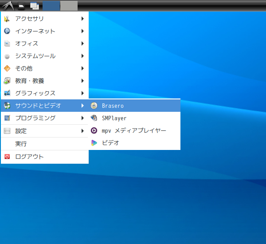Image resolution: width=266 pixels, height=244 pixels.
Task: Click the その他 orange diamond icon
Action: (x=7, y=68)
